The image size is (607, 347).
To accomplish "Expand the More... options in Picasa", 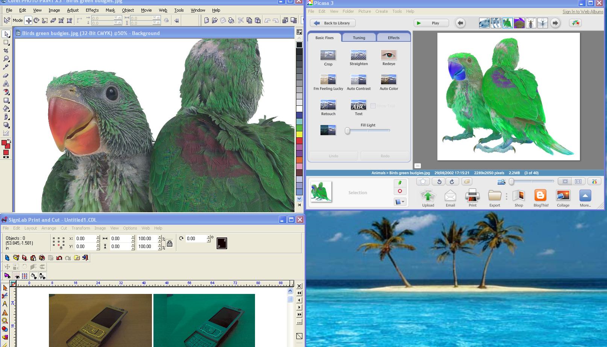I will [585, 196].
